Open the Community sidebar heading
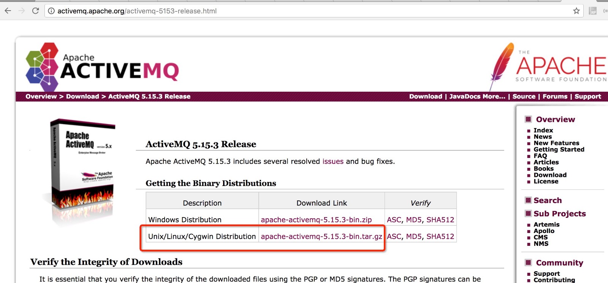This screenshot has width=608, height=283. (x=559, y=263)
